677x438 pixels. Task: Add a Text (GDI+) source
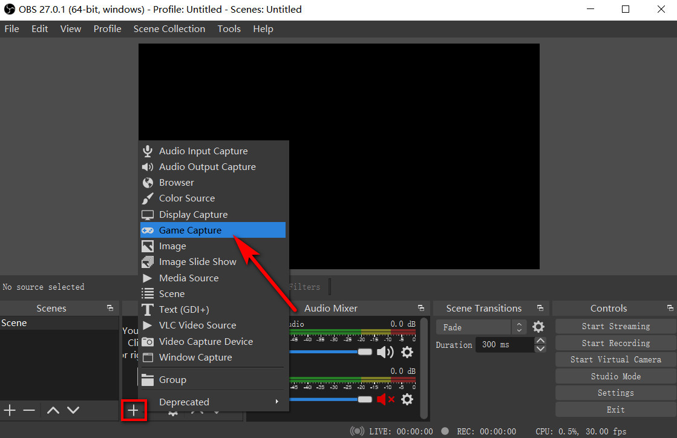coord(213,309)
